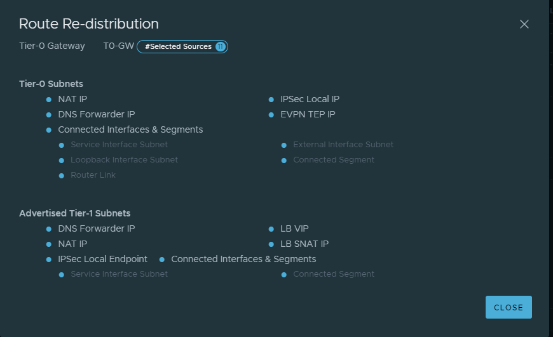This screenshot has height=337, width=553.
Task: Click Tier-1 Service Interface Subnet item
Action: [119, 274]
